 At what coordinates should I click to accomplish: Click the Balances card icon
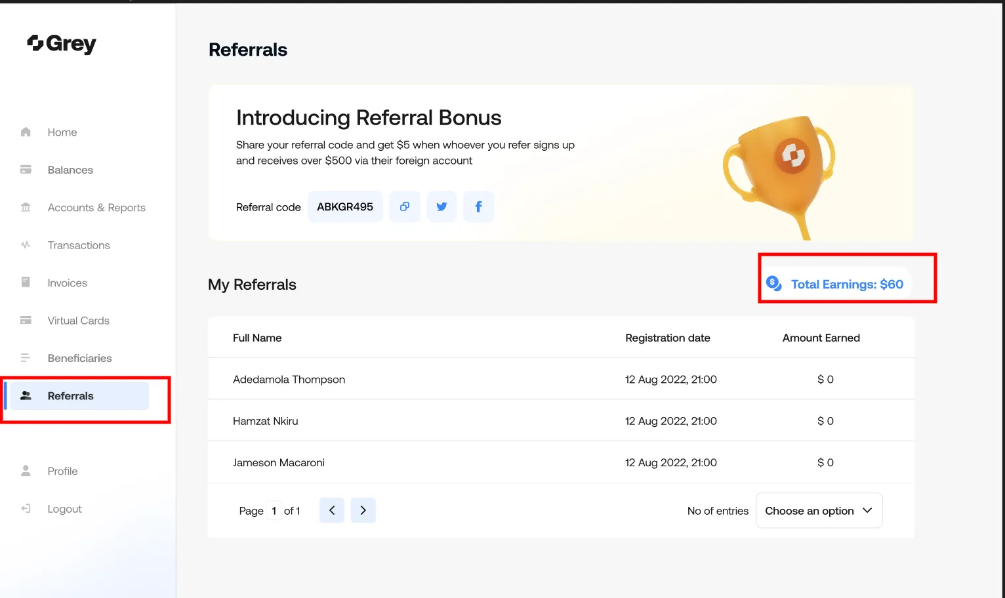(x=26, y=170)
